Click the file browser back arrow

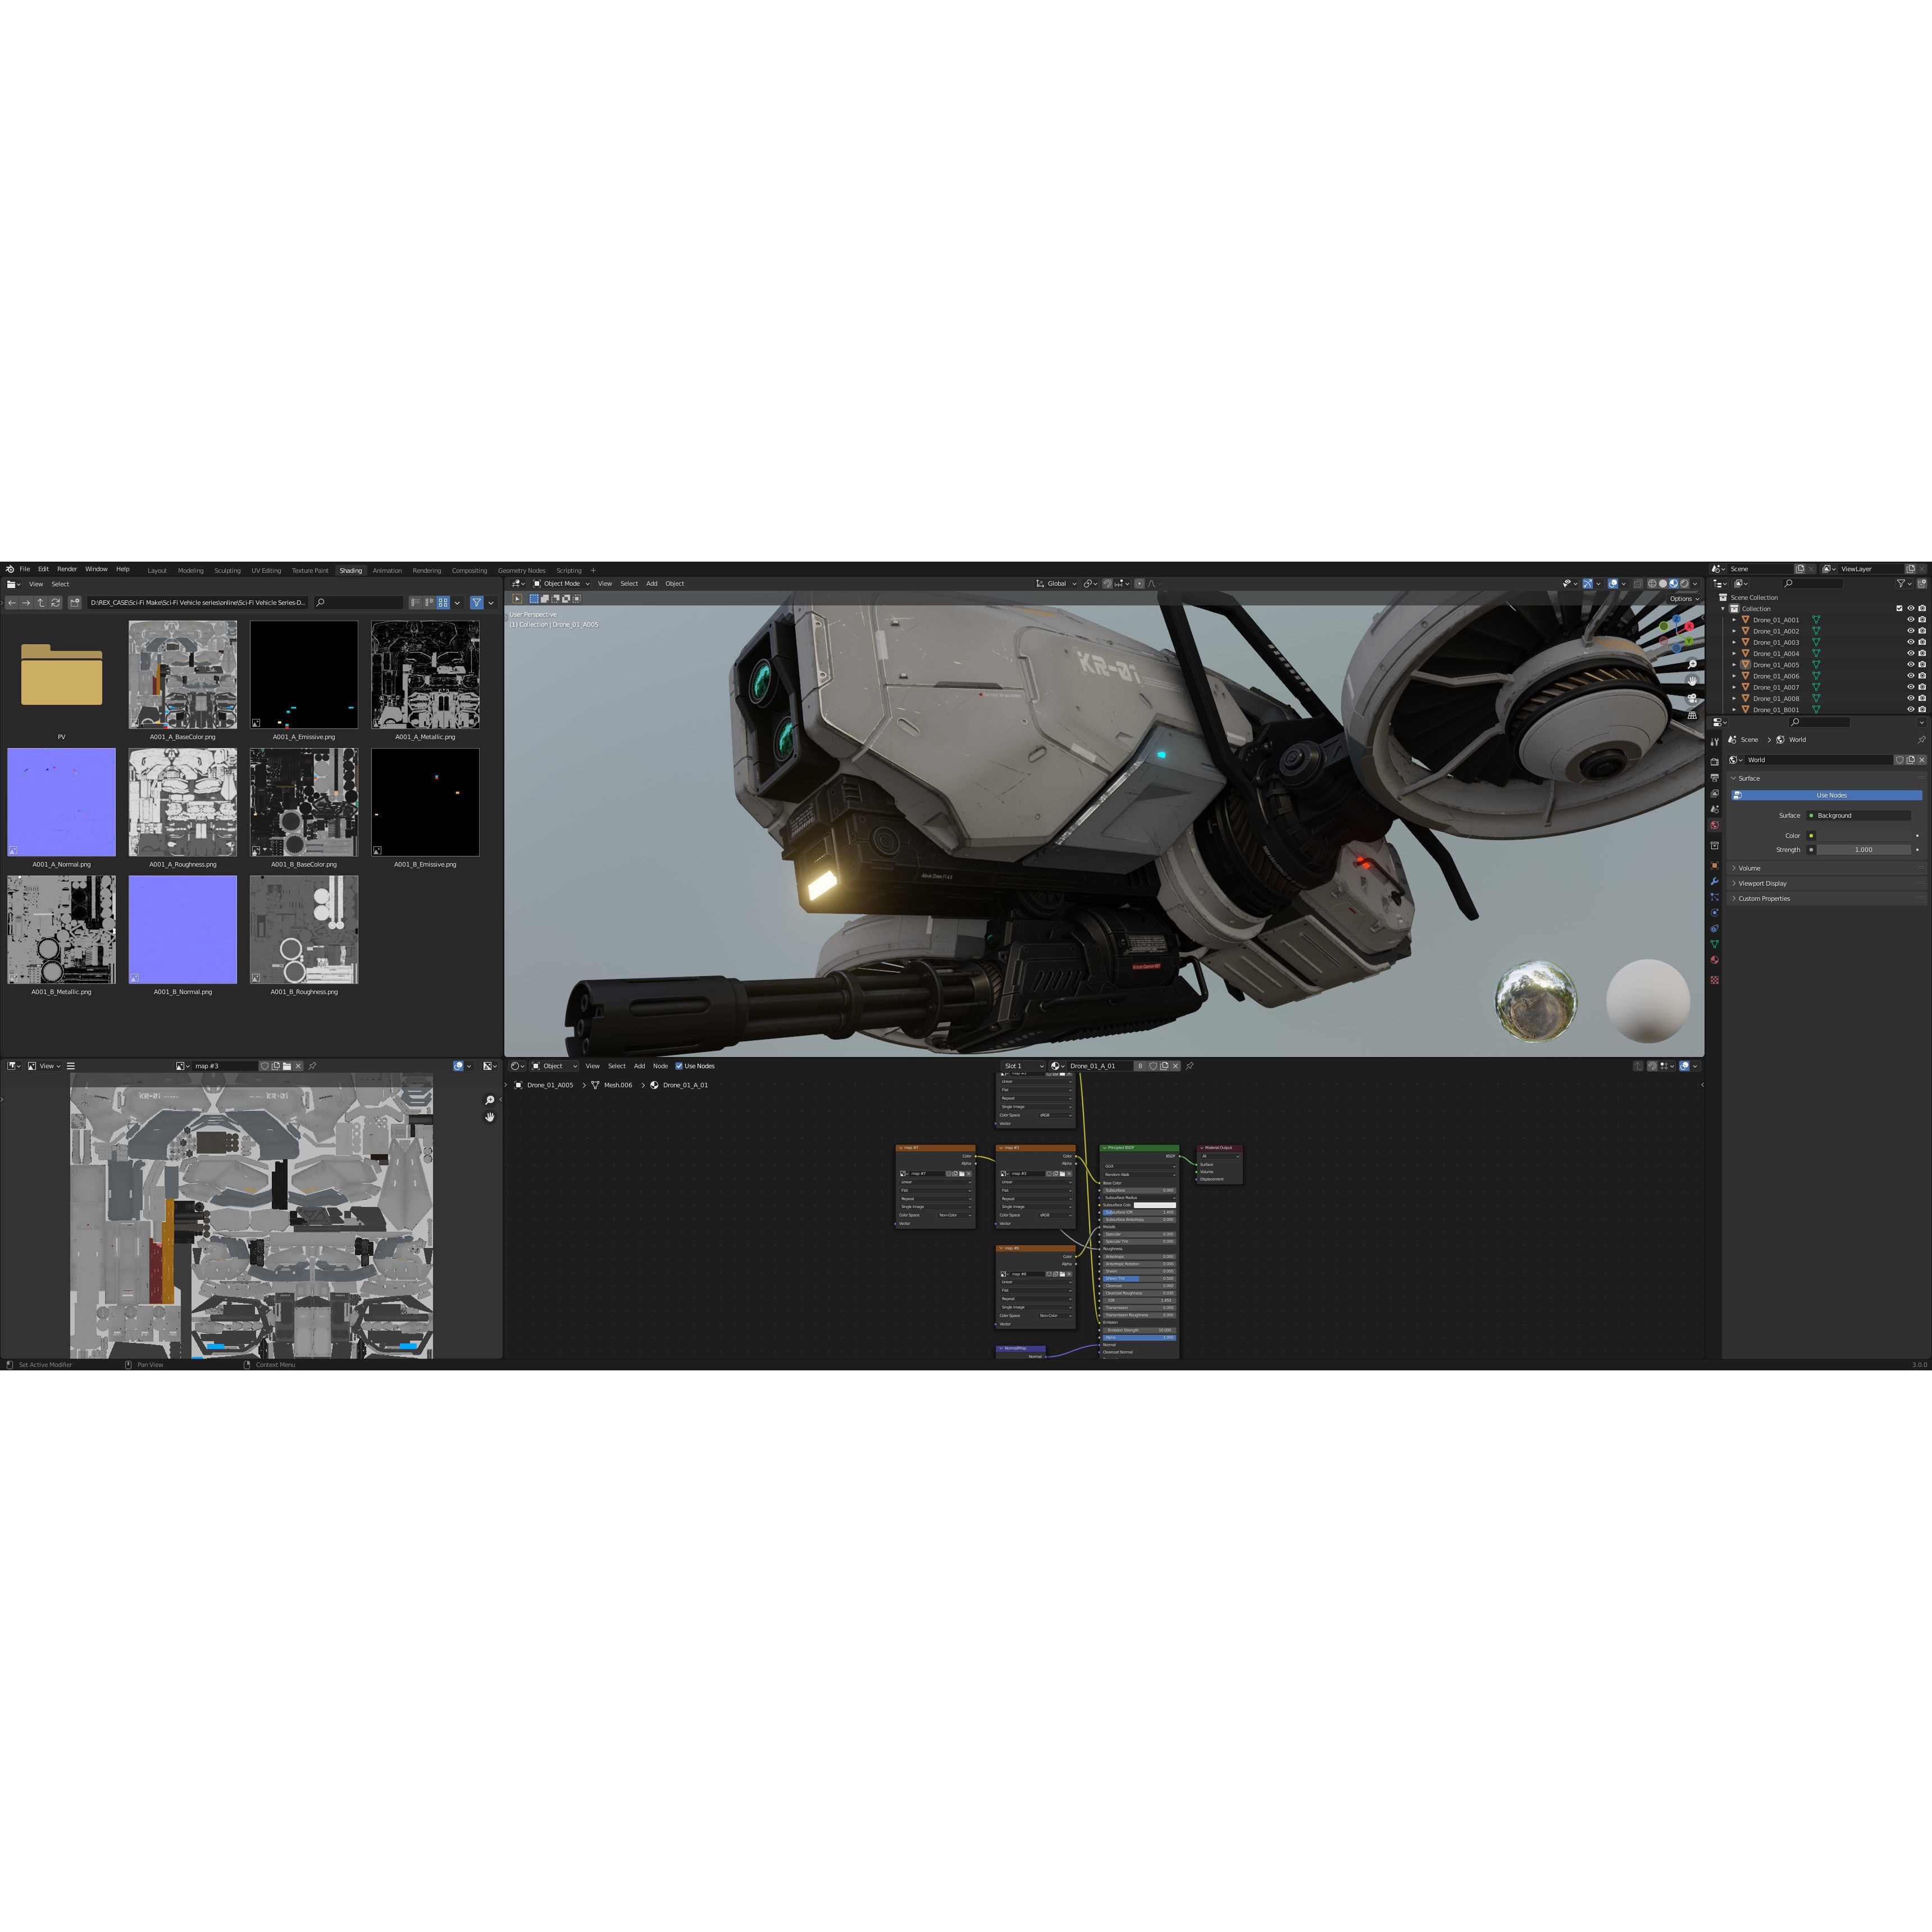pyautogui.click(x=12, y=602)
